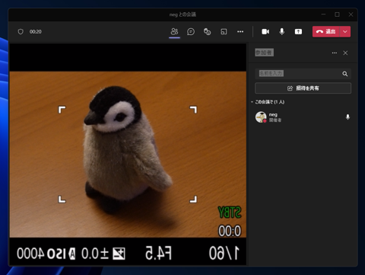Screen dimensions: 365x275
Task: Minimize the meeting window
Action: click(x=323, y=14)
